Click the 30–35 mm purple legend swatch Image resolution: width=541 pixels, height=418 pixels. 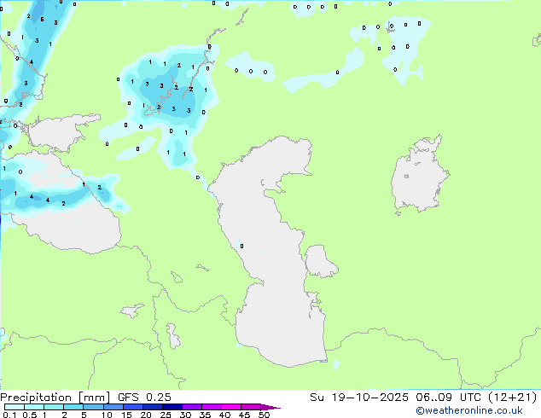click(x=192, y=407)
